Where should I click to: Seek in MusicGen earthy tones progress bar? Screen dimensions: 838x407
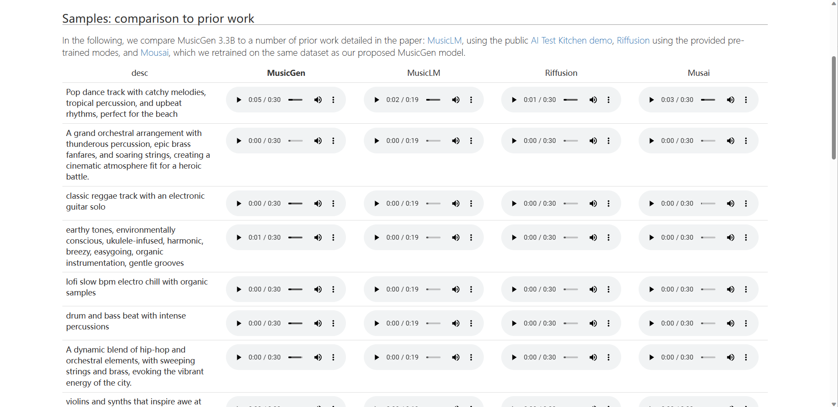295,237
